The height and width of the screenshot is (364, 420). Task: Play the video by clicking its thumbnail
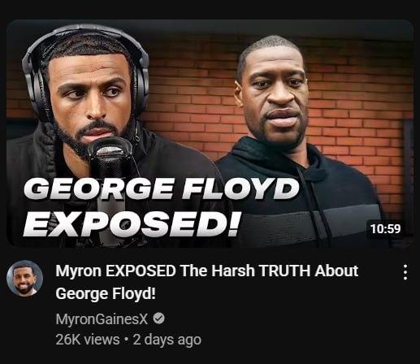[210, 133]
